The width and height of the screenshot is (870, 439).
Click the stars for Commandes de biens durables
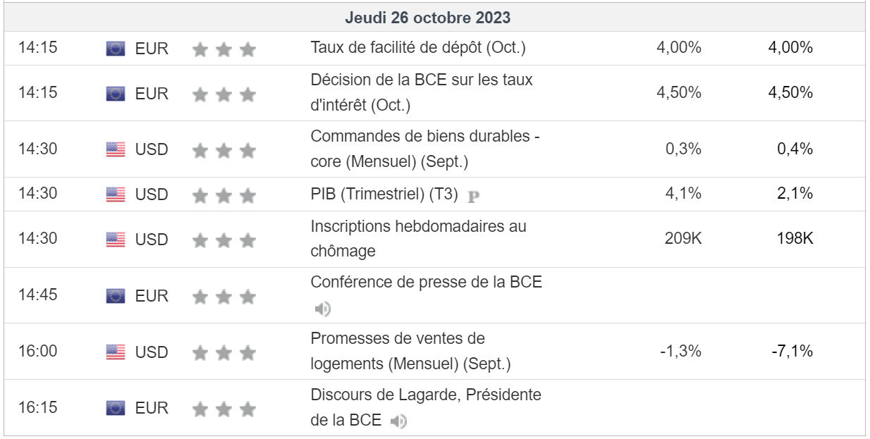click(223, 149)
